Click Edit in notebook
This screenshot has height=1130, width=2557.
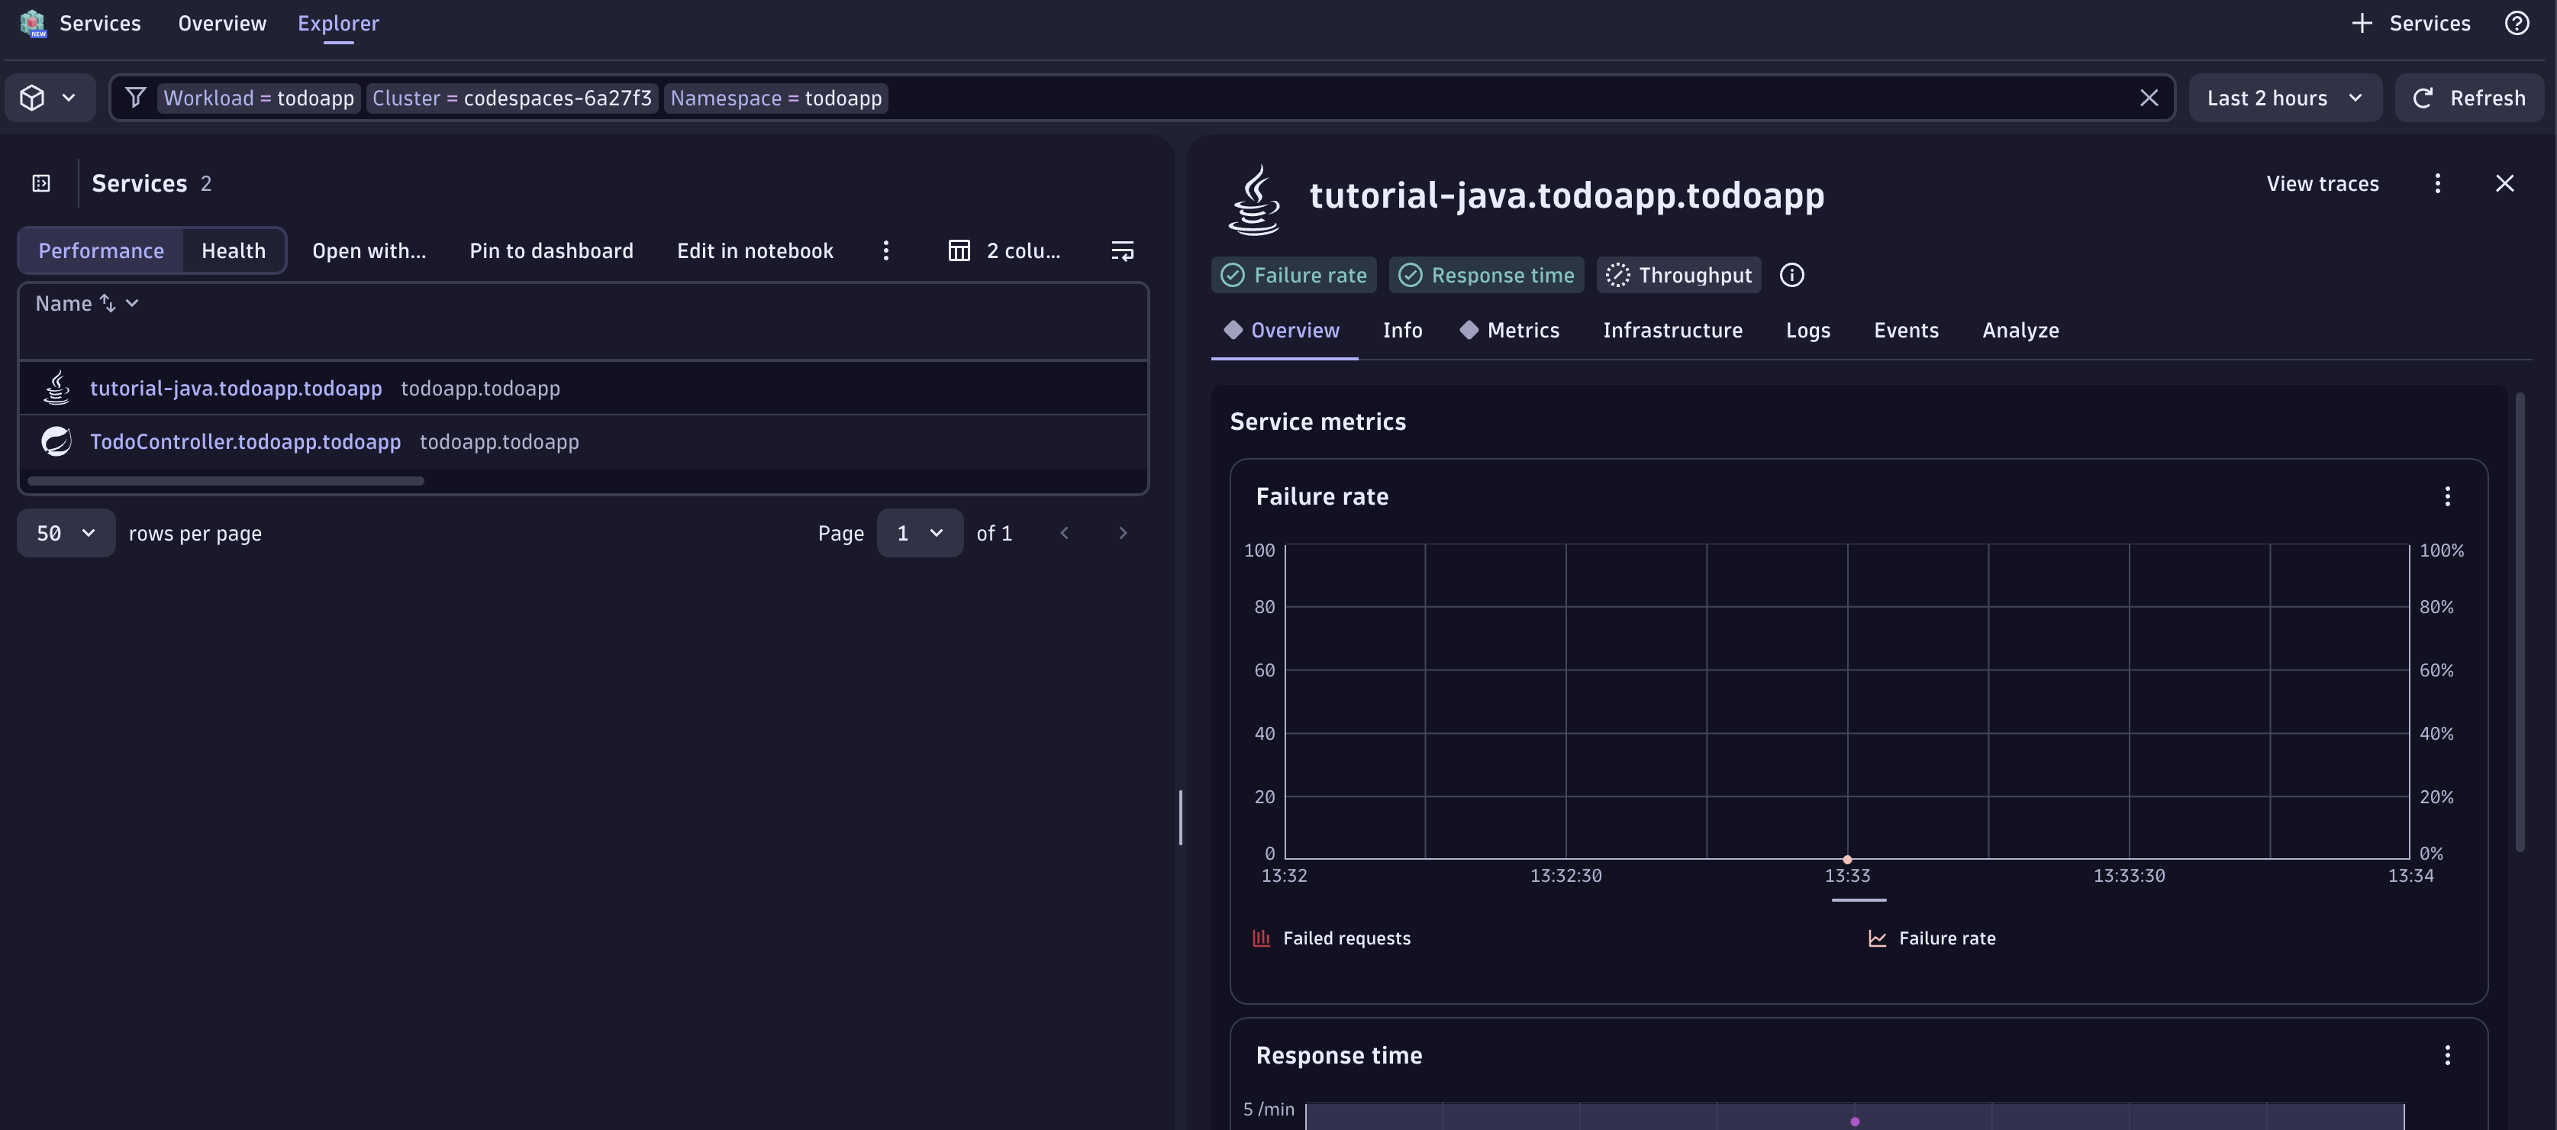click(x=754, y=250)
